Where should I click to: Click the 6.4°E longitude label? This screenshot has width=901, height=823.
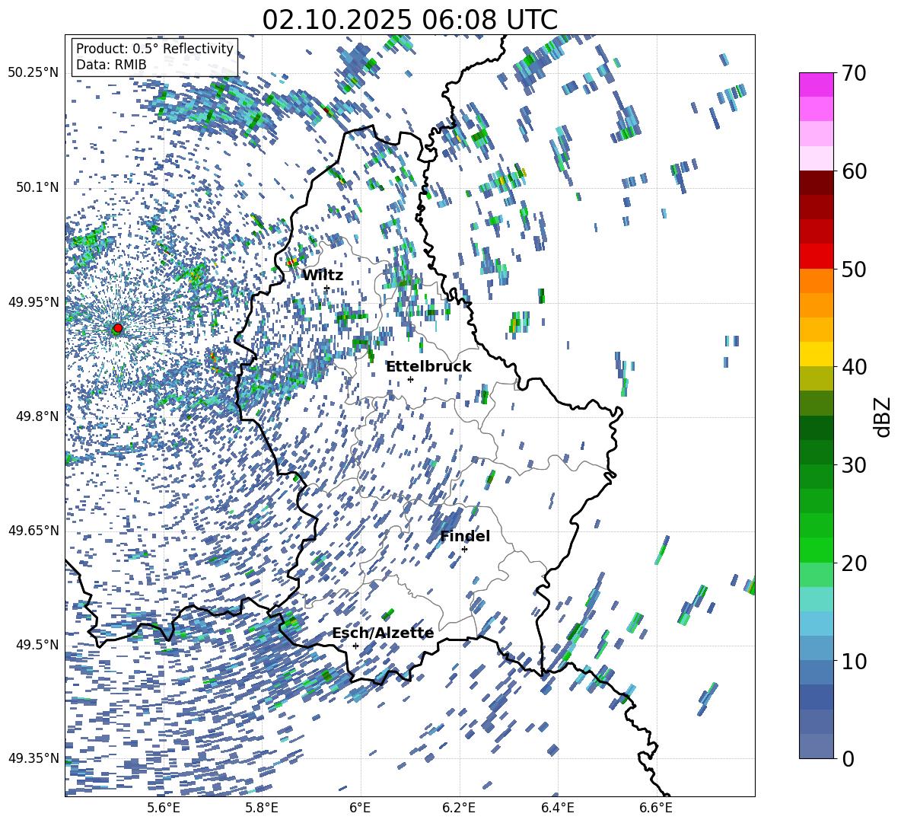[x=557, y=808]
